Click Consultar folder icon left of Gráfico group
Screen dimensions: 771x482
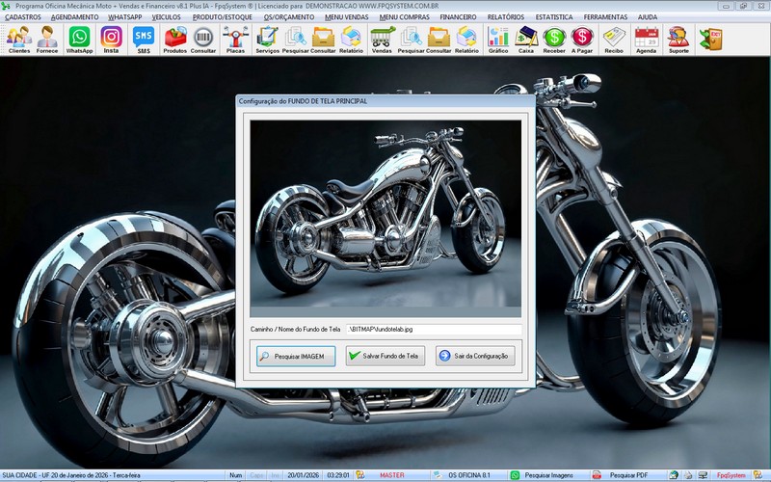pyautogui.click(x=439, y=40)
